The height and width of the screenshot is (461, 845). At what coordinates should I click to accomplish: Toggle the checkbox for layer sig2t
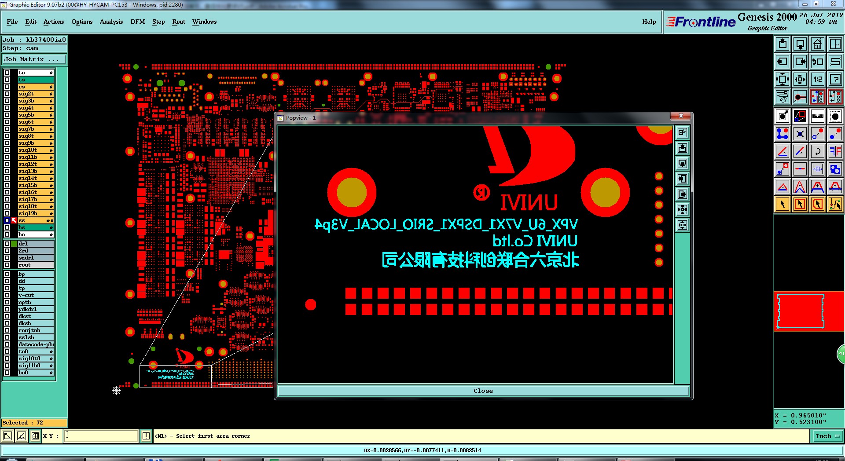(7, 94)
